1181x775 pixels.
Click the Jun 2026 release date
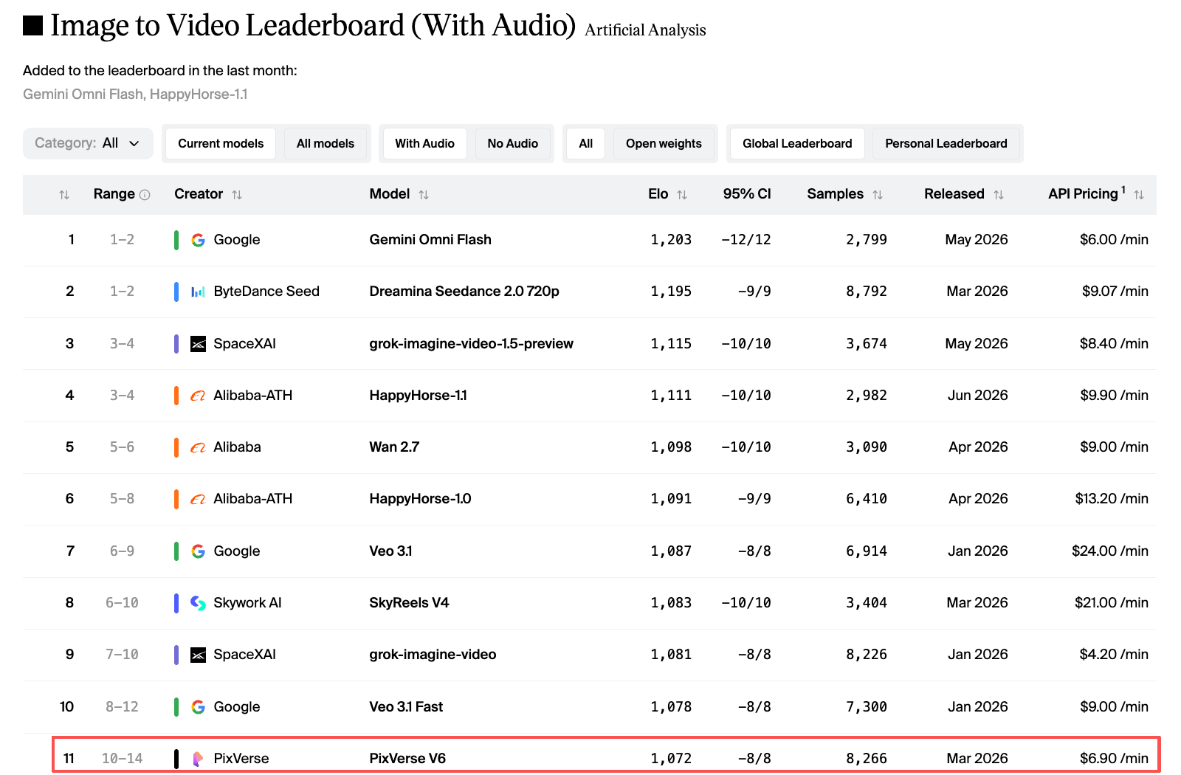[x=977, y=396]
